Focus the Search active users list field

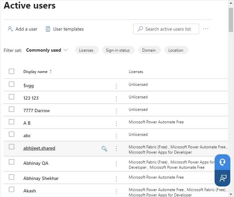(166, 29)
